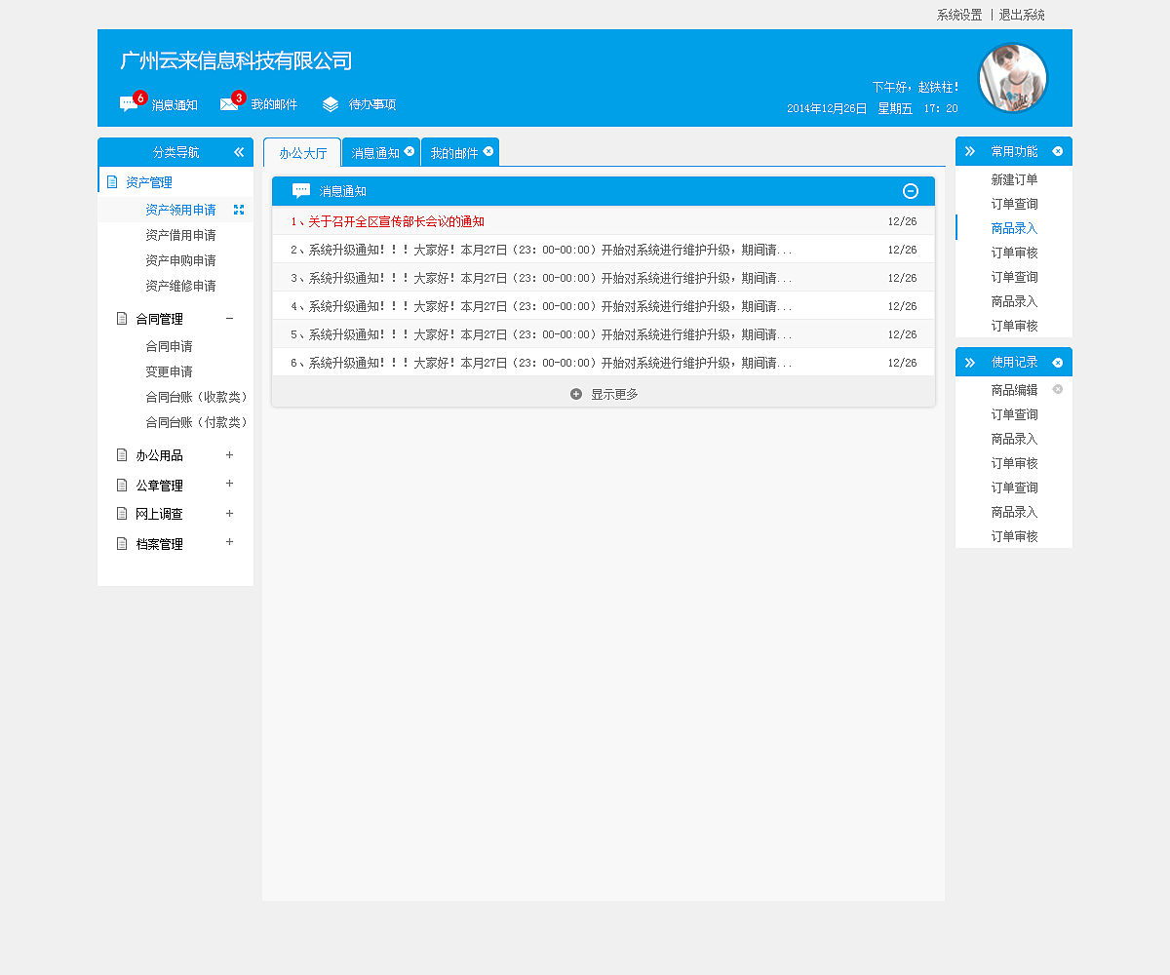Screen dimensions: 1170x975
Task: Click the grid icon beside 资产领用申请
Action: pyautogui.click(x=238, y=209)
